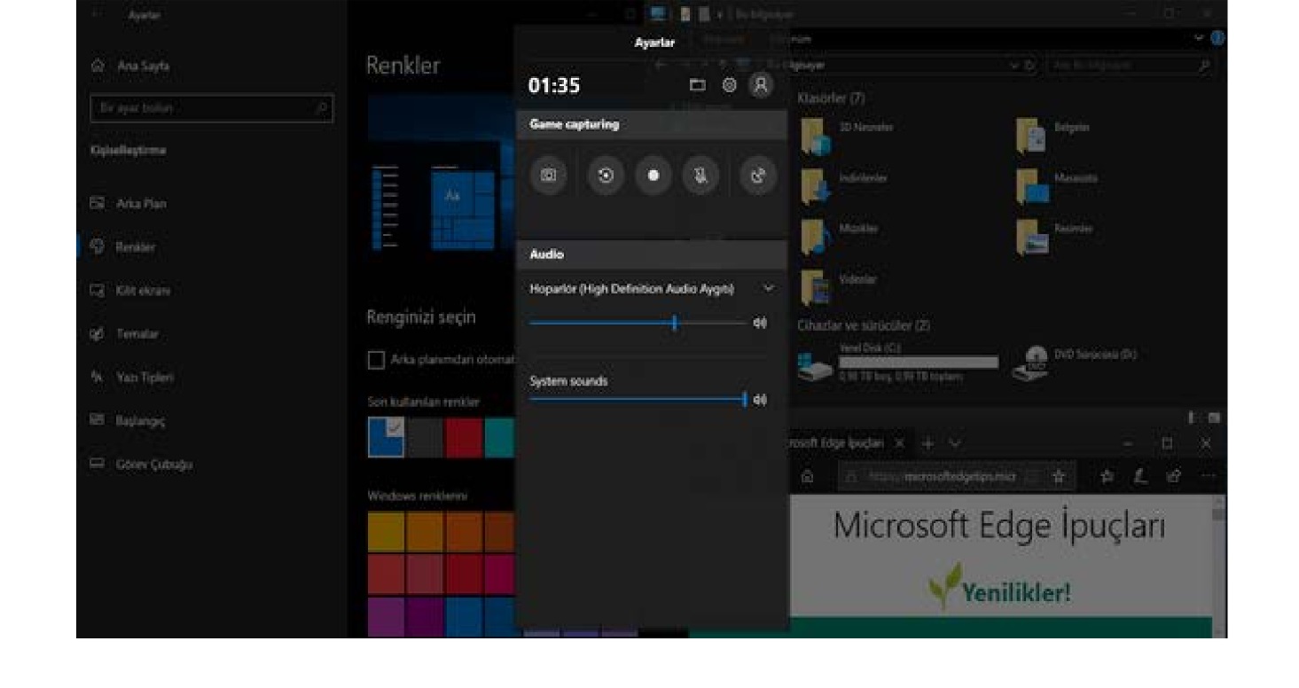Open a new tab in Edge
The image size is (1299, 688).
(928, 442)
